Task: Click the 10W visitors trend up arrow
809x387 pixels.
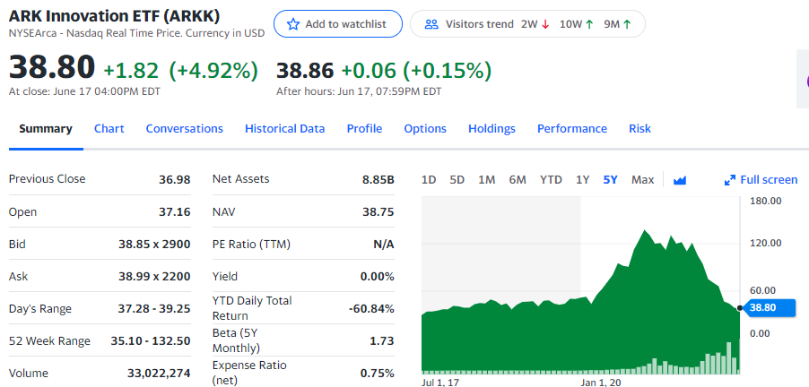Action: pyautogui.click(x=589, y=24)
